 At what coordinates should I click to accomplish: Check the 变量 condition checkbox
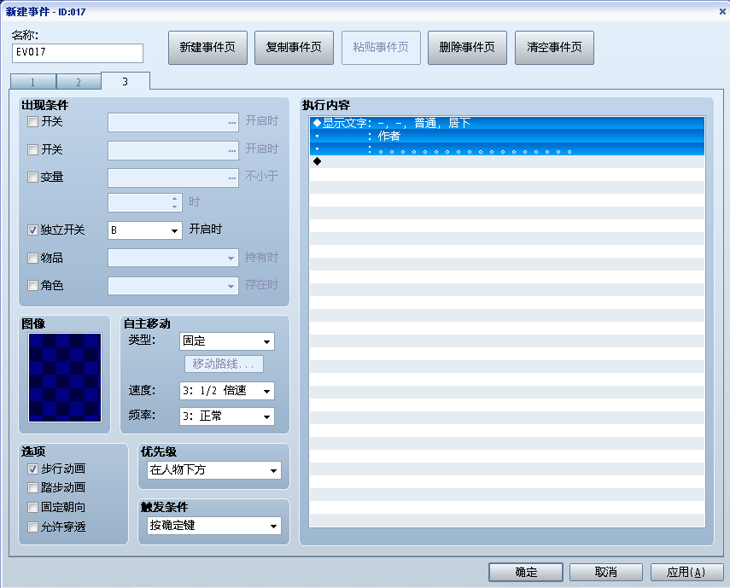[x=32, y=178]
